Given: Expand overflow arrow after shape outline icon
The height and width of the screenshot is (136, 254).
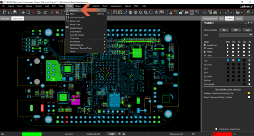Looking at the screenshot, I should tap(231, 12).
